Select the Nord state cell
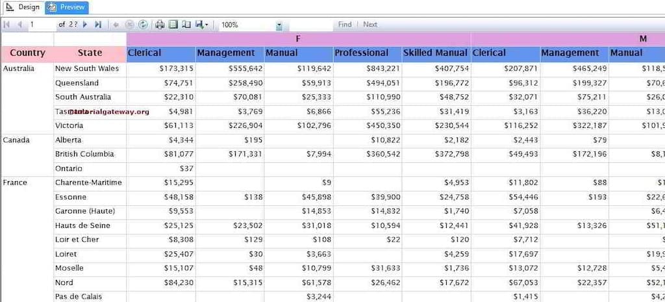Viewport: 665px width, 302px height. [x=90, y=283]
